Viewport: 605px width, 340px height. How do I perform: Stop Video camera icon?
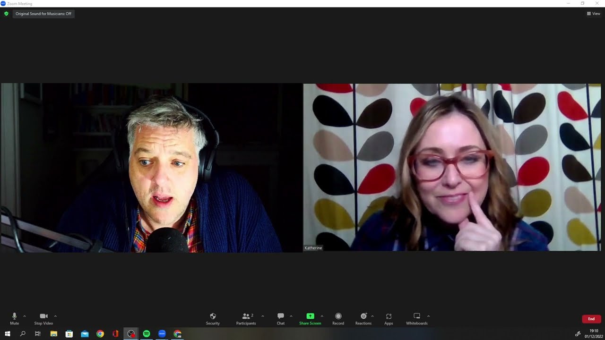[x=43, y=316]
